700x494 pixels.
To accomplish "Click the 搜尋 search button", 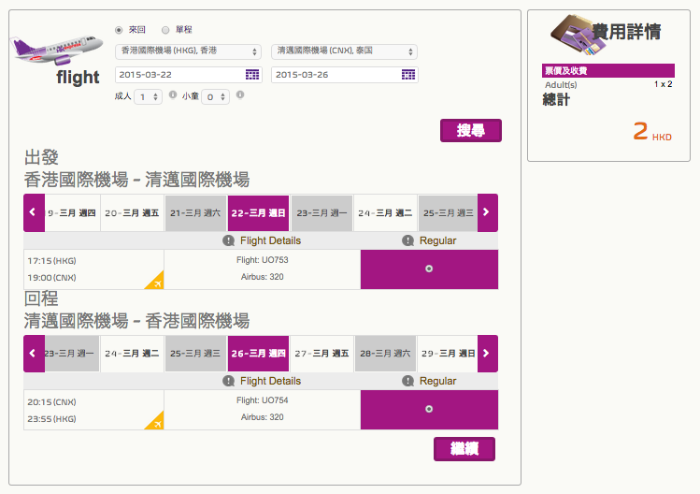I will click(x=471, y=131).
